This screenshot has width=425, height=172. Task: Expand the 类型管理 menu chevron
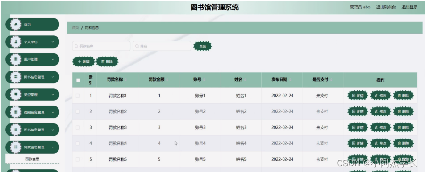pos(53,95)
